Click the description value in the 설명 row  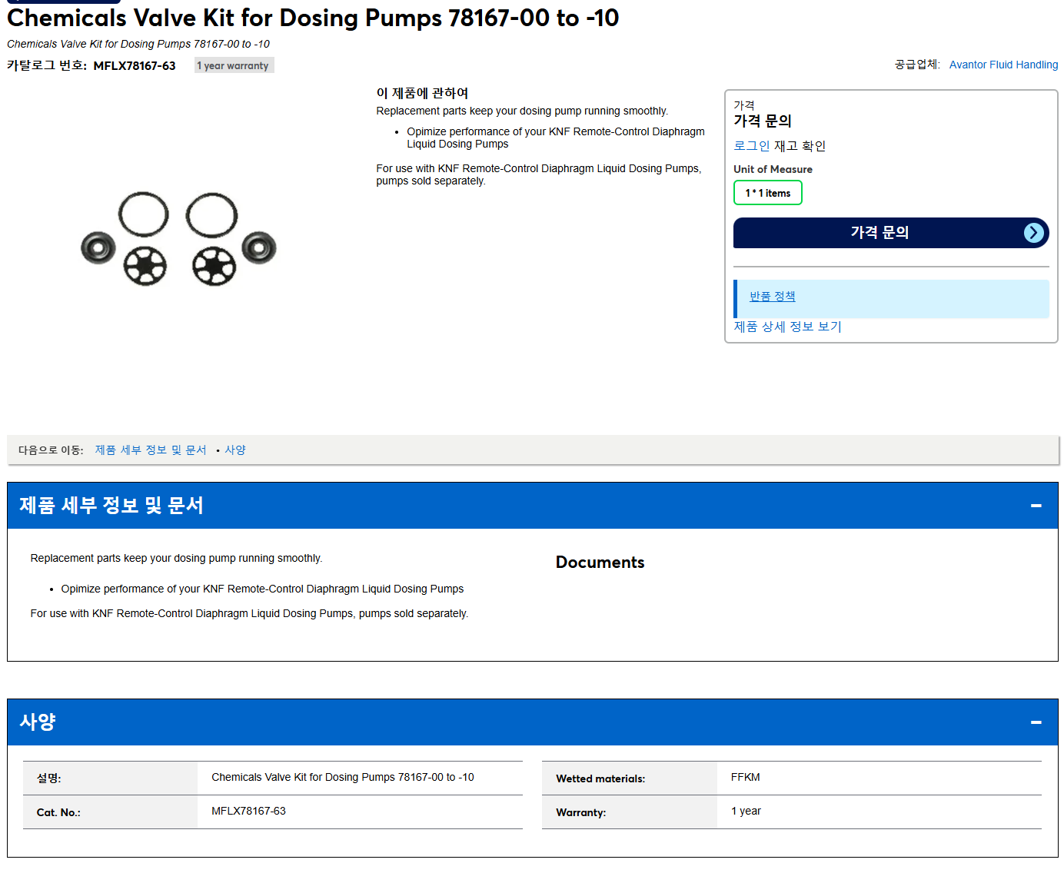(x=343, y=778)
